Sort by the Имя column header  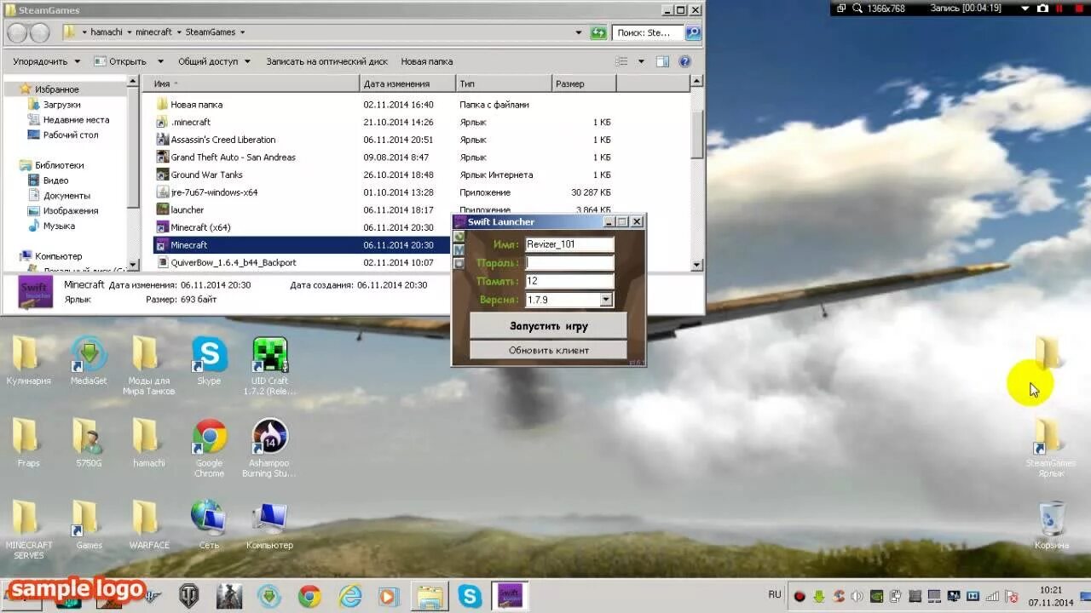(x=251, y=83)
